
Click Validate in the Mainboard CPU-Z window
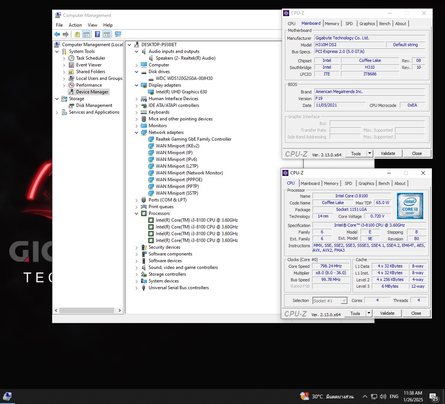point(388,153)
